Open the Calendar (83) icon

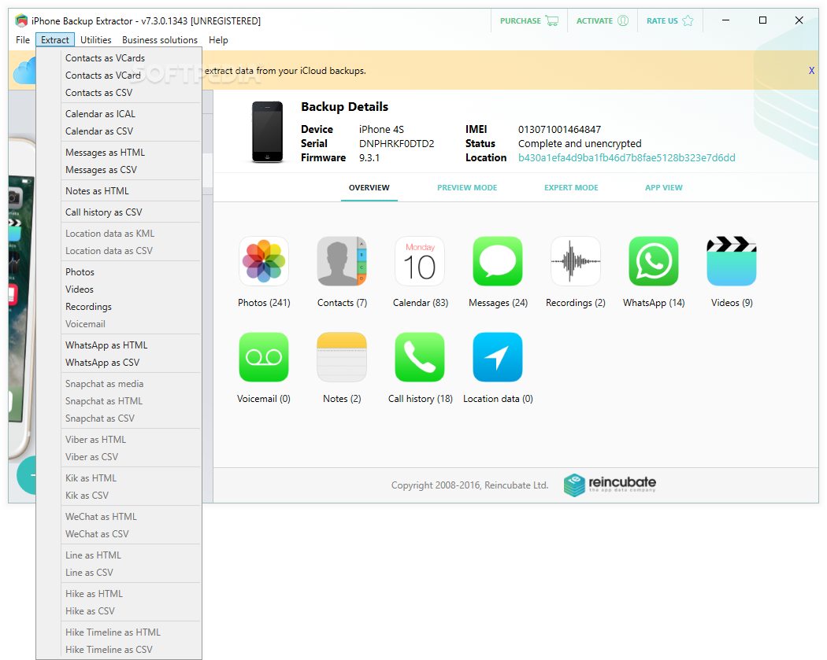[420, 261]
